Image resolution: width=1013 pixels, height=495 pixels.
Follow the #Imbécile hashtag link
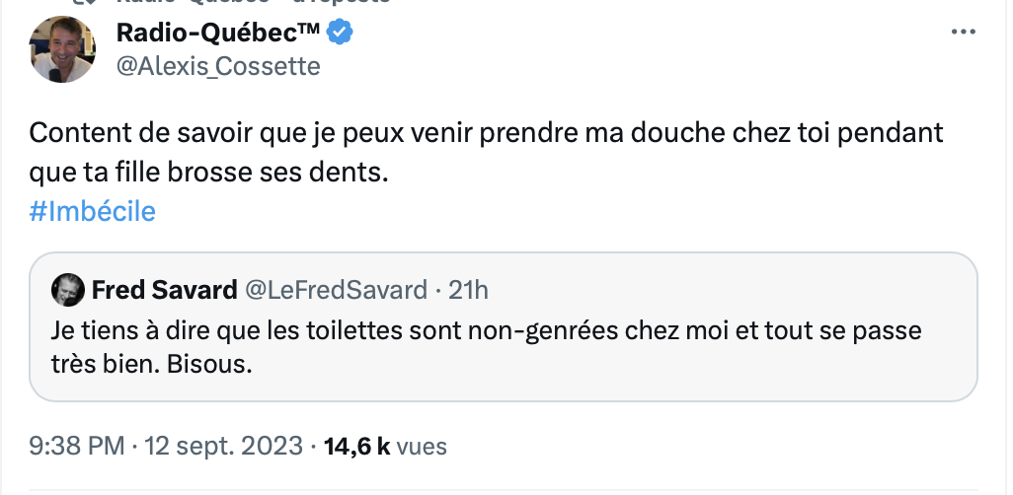point(93,211)
